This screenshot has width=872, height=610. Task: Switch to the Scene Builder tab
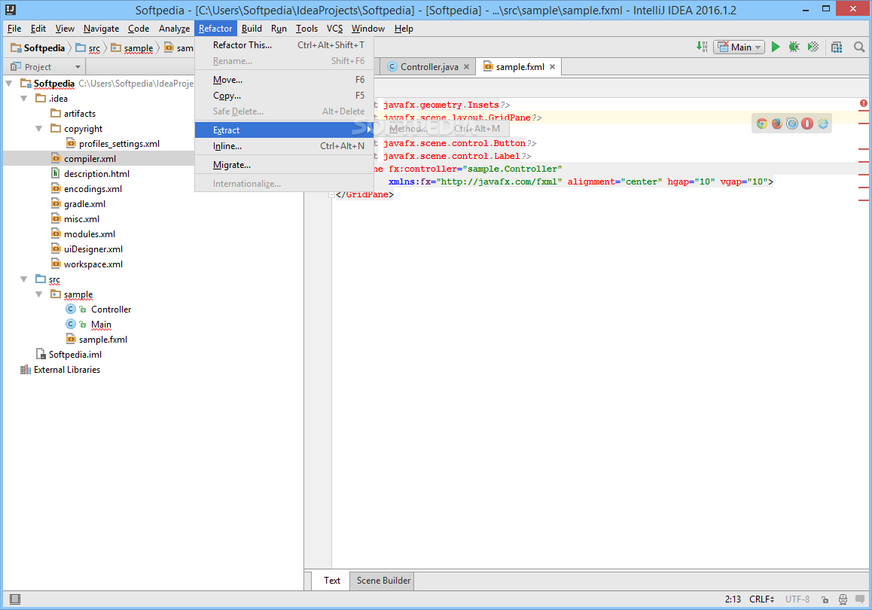pyautogui.click(x=383, y=581)
